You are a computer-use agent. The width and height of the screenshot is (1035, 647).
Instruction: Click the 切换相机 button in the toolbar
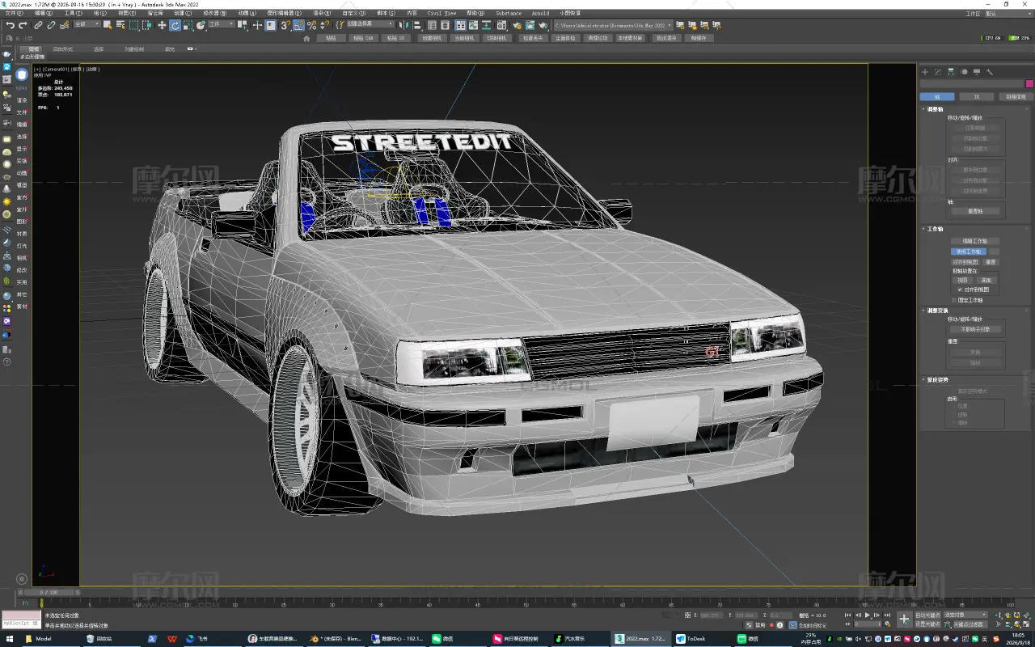(496, 38)
